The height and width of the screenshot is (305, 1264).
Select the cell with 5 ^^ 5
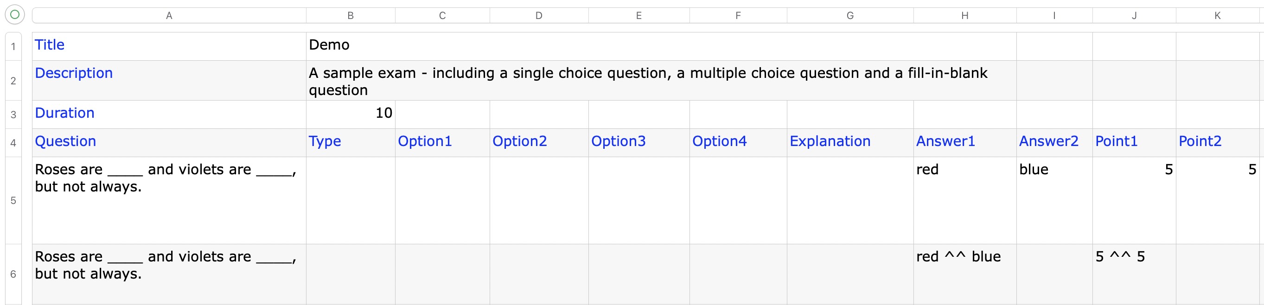pyautogui.click(x=1134, y=274)
